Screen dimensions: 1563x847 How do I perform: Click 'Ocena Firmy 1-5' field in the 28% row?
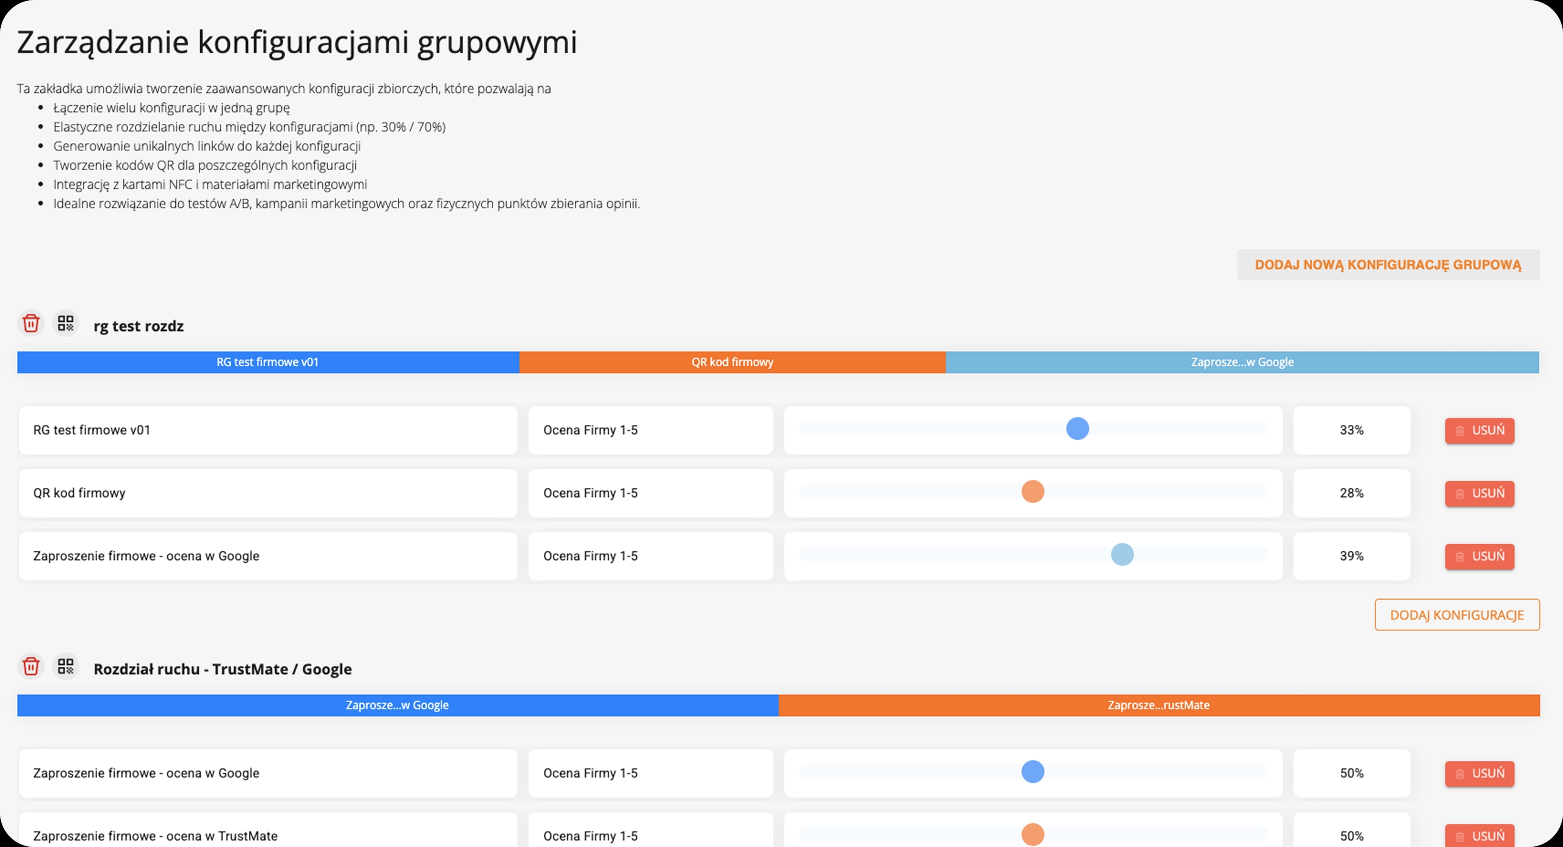point(651,493)
